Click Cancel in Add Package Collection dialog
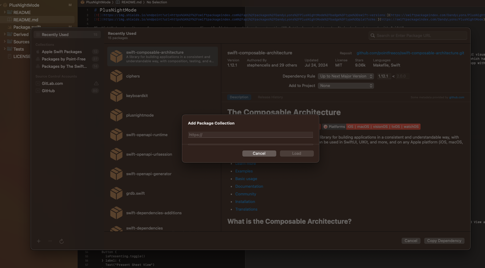Viewport: 485px width, 268px height. (259, 153)
